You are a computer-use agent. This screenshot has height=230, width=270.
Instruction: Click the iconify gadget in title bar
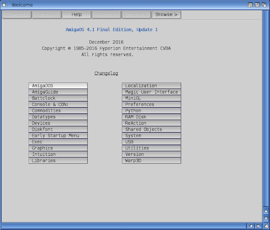point(251,5)
